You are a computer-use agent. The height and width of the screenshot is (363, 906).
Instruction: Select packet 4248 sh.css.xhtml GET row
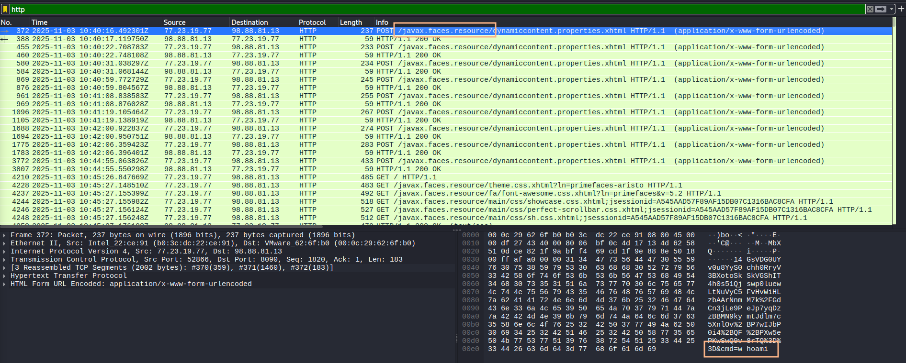point(446,218)
